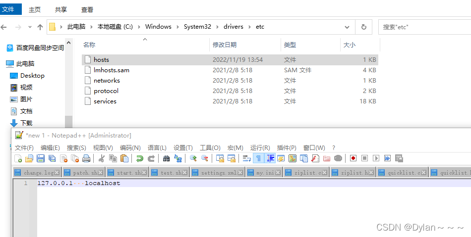
Task: Save the current recorded macro icon
Action: tap(399, 158)
